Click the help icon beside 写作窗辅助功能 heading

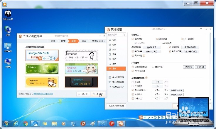point(146,78)
